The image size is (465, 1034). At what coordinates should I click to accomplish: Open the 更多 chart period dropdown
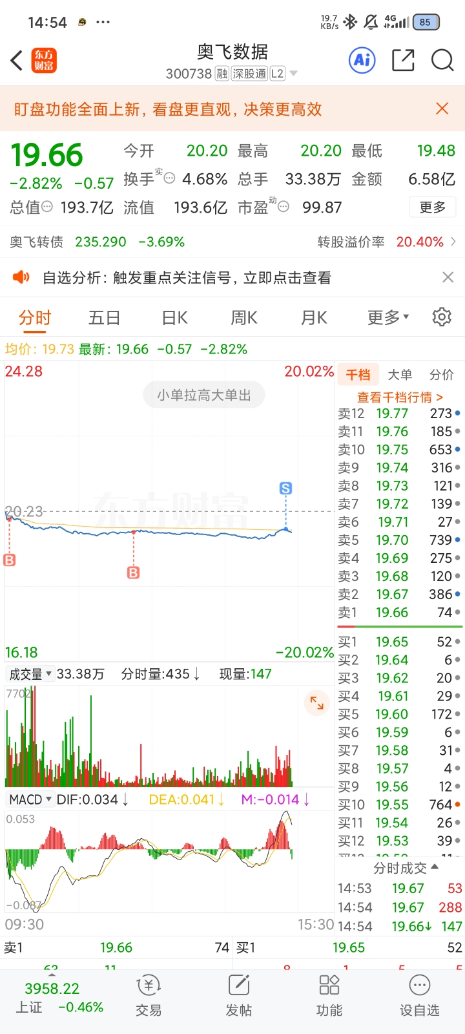click(388, 317)
